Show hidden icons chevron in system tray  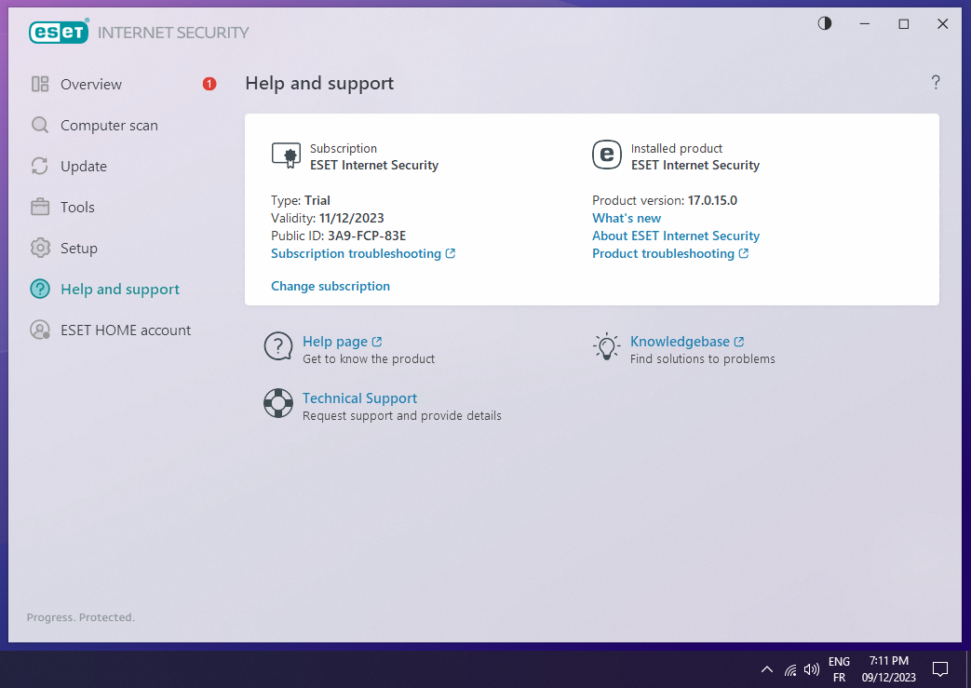click(x=766, y=669)
